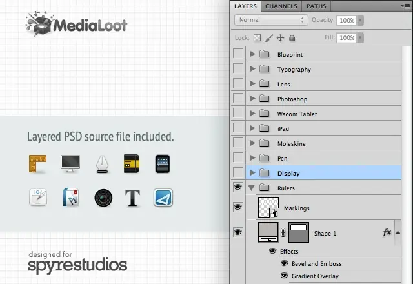Screen dimensions: 413x284
Task: Switch to the Layers tab
Action: pyautogui.click(x=245, y=6)
